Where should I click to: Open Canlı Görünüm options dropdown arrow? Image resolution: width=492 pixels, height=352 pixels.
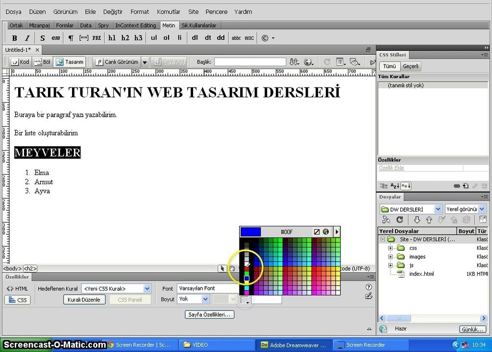tap(145, 62)
